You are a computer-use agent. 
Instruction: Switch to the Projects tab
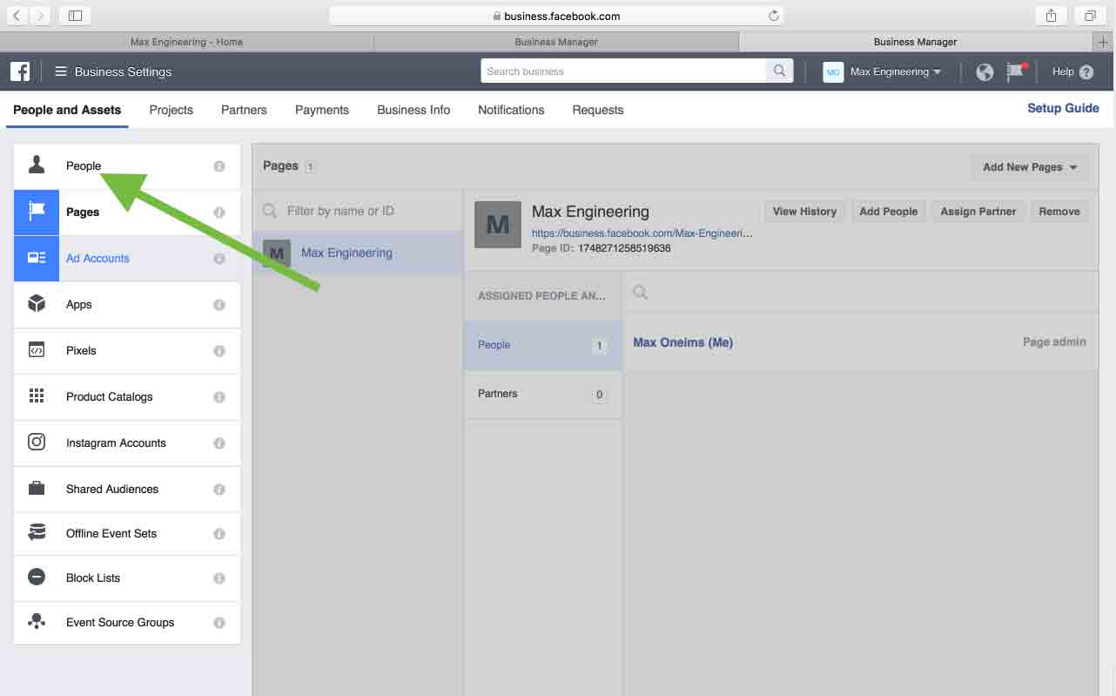point(171,110)
